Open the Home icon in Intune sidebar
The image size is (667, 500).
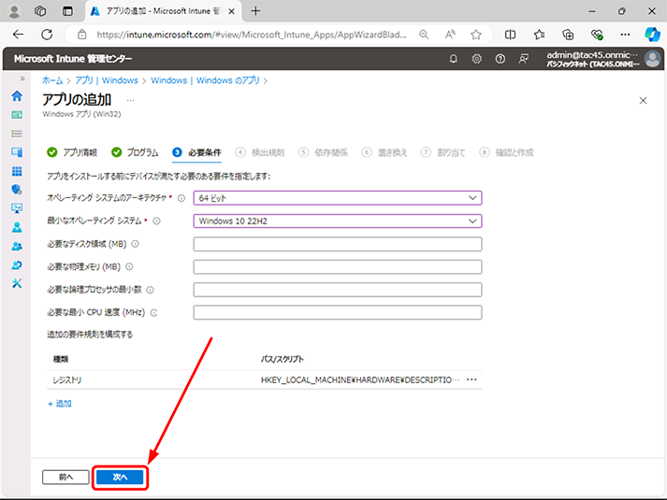pos(17,96)
